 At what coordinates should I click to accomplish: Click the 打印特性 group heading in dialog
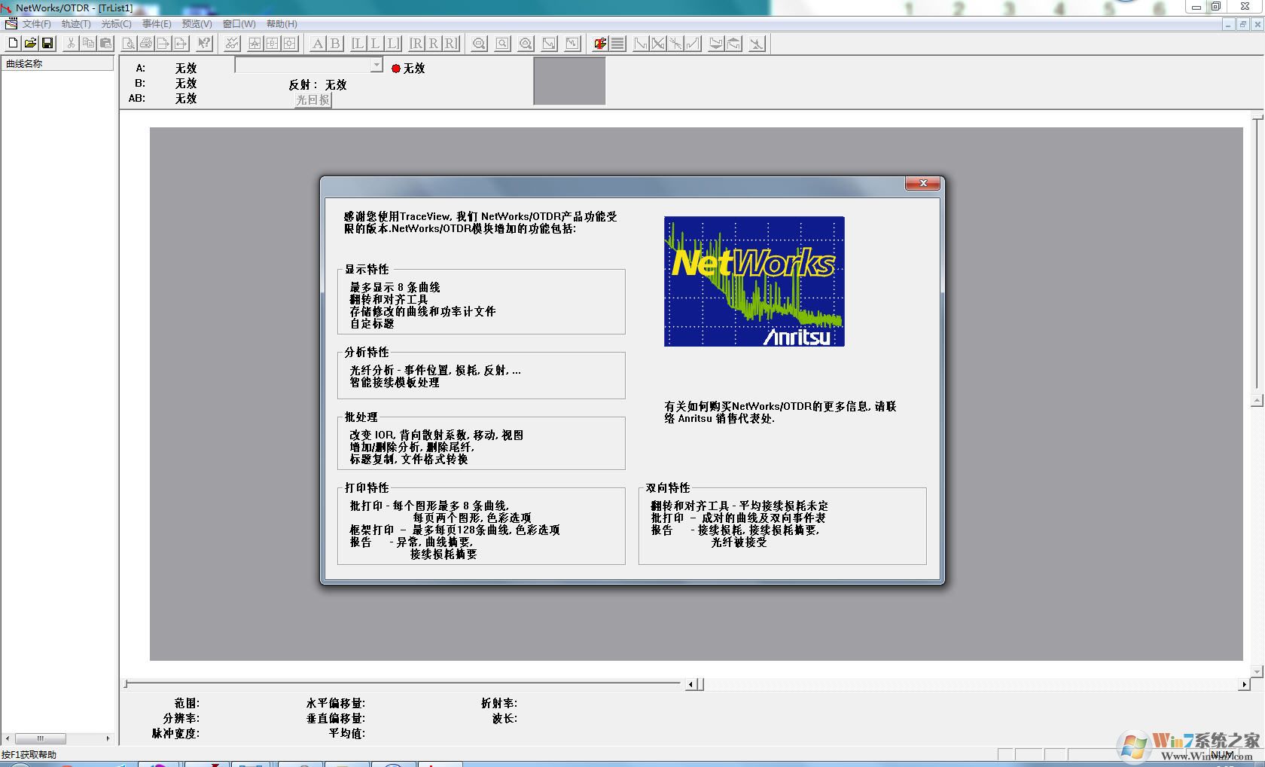click(367, 487)
